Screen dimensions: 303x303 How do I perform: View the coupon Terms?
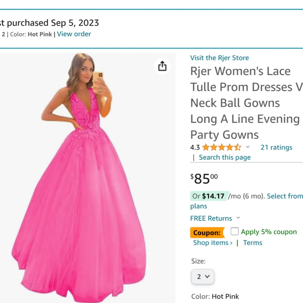click(252, 242)
